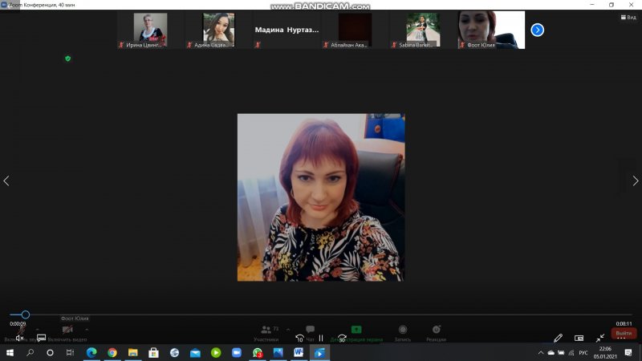642x361 pixels.
Task: Open the Вид view options
Action: (x=628, y=17)
